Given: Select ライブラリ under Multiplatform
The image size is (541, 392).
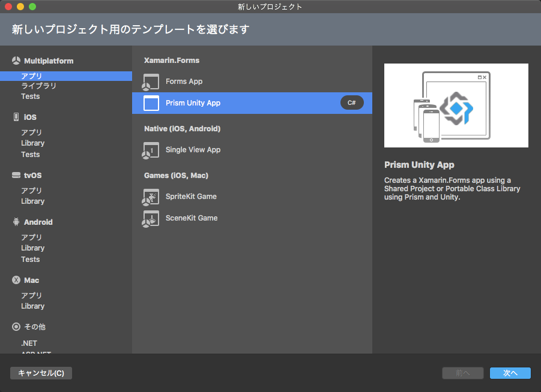Looking at the screenshot, I should click(38, 86).
